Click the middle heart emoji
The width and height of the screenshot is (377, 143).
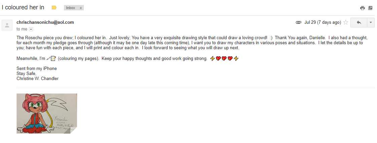click(x=224, y=58)
